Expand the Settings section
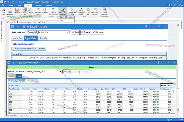 pyautogui.click(x=40, y=49)
